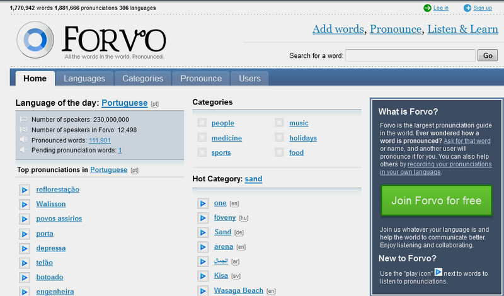Play pronunciation of one [en]
The image size is (504, 296).
(203, 203)
